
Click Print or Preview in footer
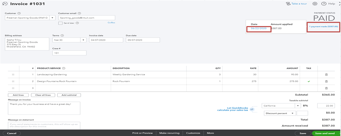point(142,133)
